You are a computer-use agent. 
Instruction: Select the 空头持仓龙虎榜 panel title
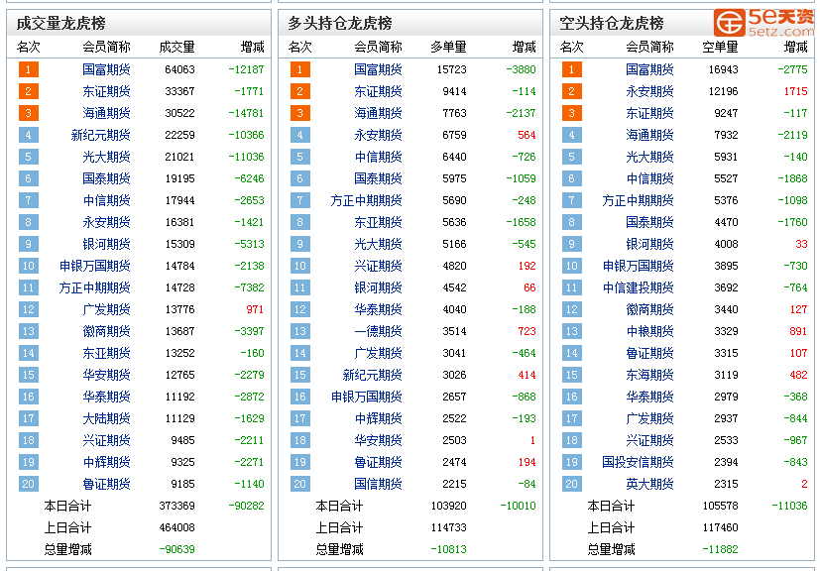coord(612,23)
